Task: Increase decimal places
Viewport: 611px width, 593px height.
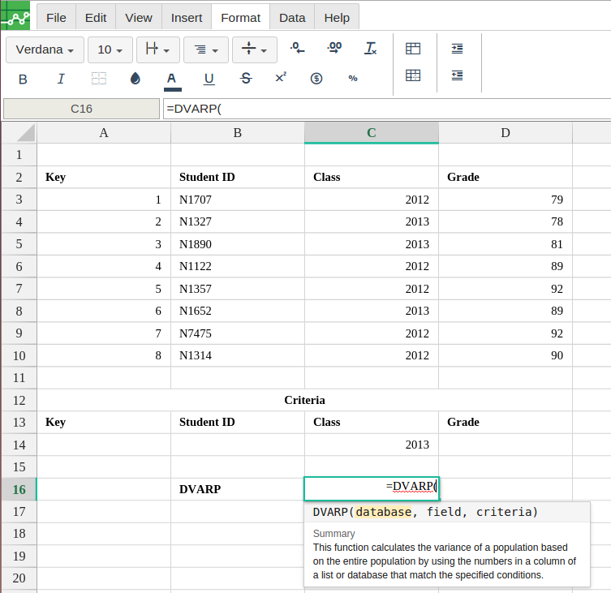Action: pos(333,49)
